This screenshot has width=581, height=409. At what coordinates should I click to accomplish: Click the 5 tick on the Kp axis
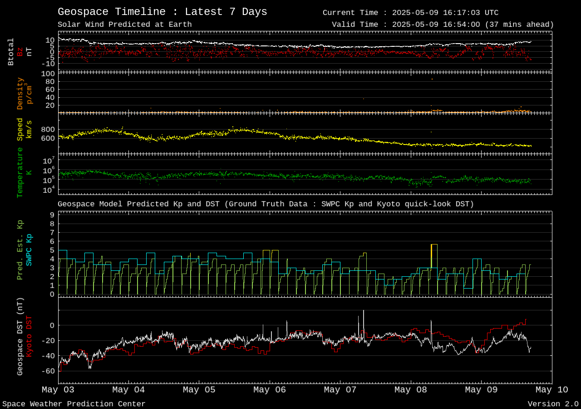(52, 250)
